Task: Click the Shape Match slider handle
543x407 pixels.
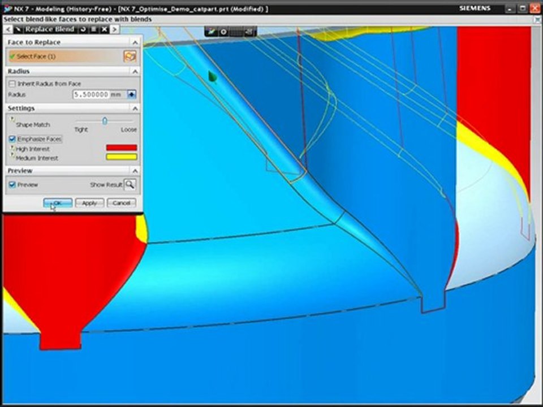Action: point(105,121)
